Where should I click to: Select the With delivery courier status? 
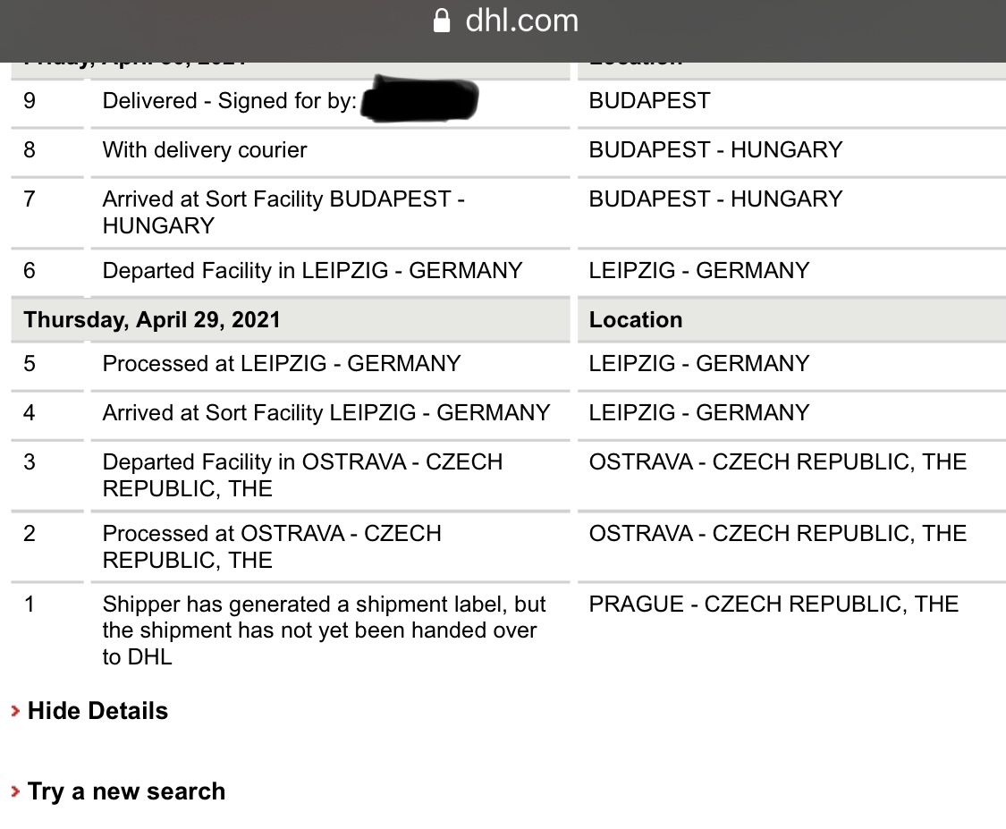[205, 149]
